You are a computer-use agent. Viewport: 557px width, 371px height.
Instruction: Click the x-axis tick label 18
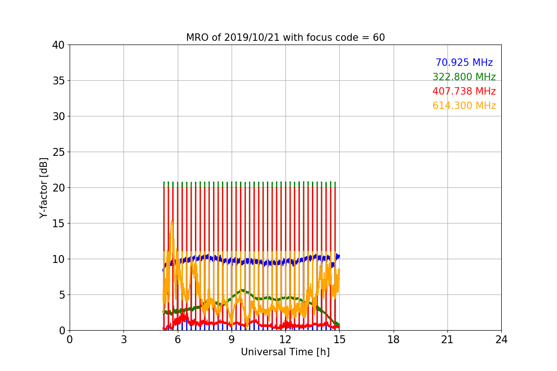[x=394, y=339]
